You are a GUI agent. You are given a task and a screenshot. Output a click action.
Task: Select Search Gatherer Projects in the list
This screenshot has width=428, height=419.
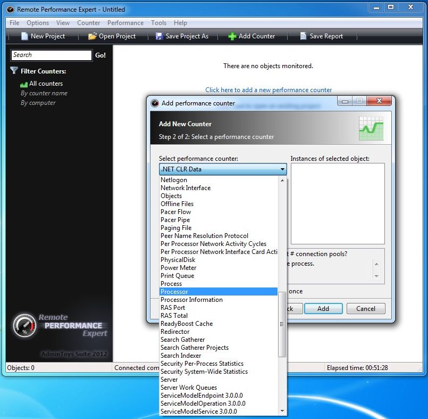click(219, 347)
